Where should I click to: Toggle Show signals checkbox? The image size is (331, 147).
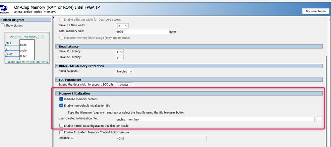3,25
